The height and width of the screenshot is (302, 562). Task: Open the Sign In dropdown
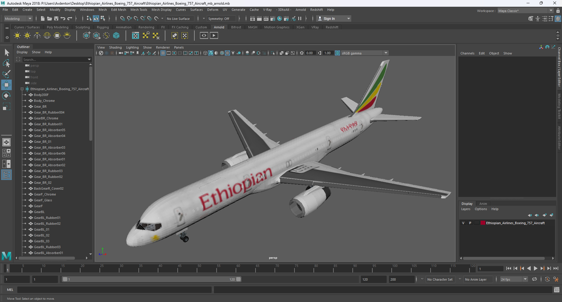(334, 18)
